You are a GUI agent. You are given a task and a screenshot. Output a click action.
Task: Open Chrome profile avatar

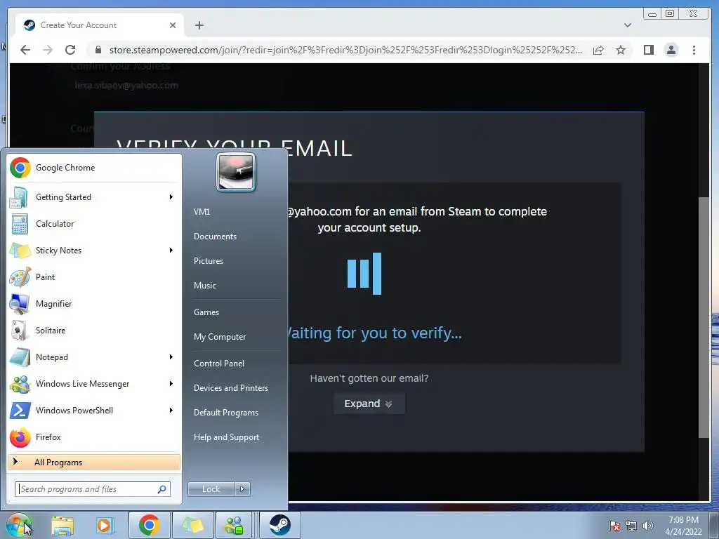pyautogui.click(x=671, y=50)
